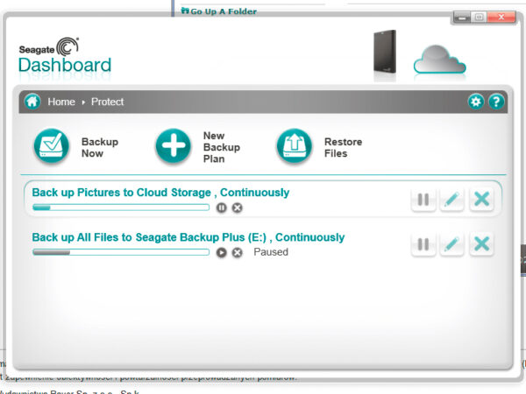Resume the paused Seagate Backup Plus backup
The image size is (526, 394).
click(222, 252)
